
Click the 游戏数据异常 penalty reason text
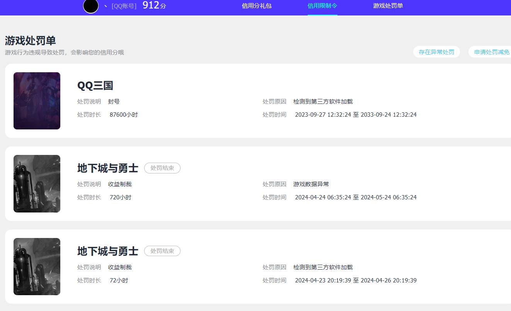(x=311, y=184)
